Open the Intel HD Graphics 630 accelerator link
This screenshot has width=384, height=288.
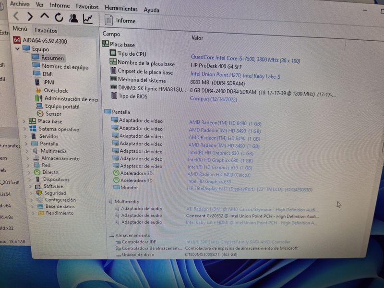pos(209,181)
